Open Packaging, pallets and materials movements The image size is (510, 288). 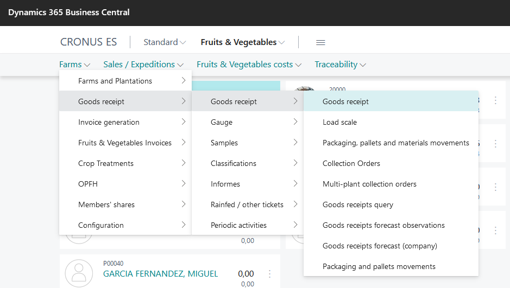point(391,143)
